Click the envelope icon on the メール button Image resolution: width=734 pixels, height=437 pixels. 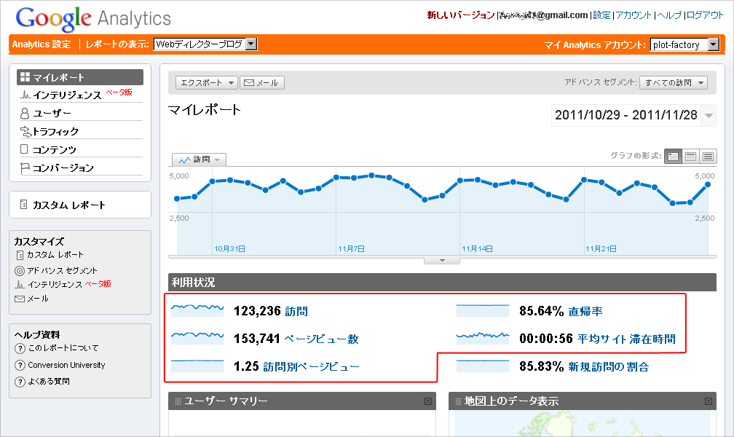pos(249,83)
